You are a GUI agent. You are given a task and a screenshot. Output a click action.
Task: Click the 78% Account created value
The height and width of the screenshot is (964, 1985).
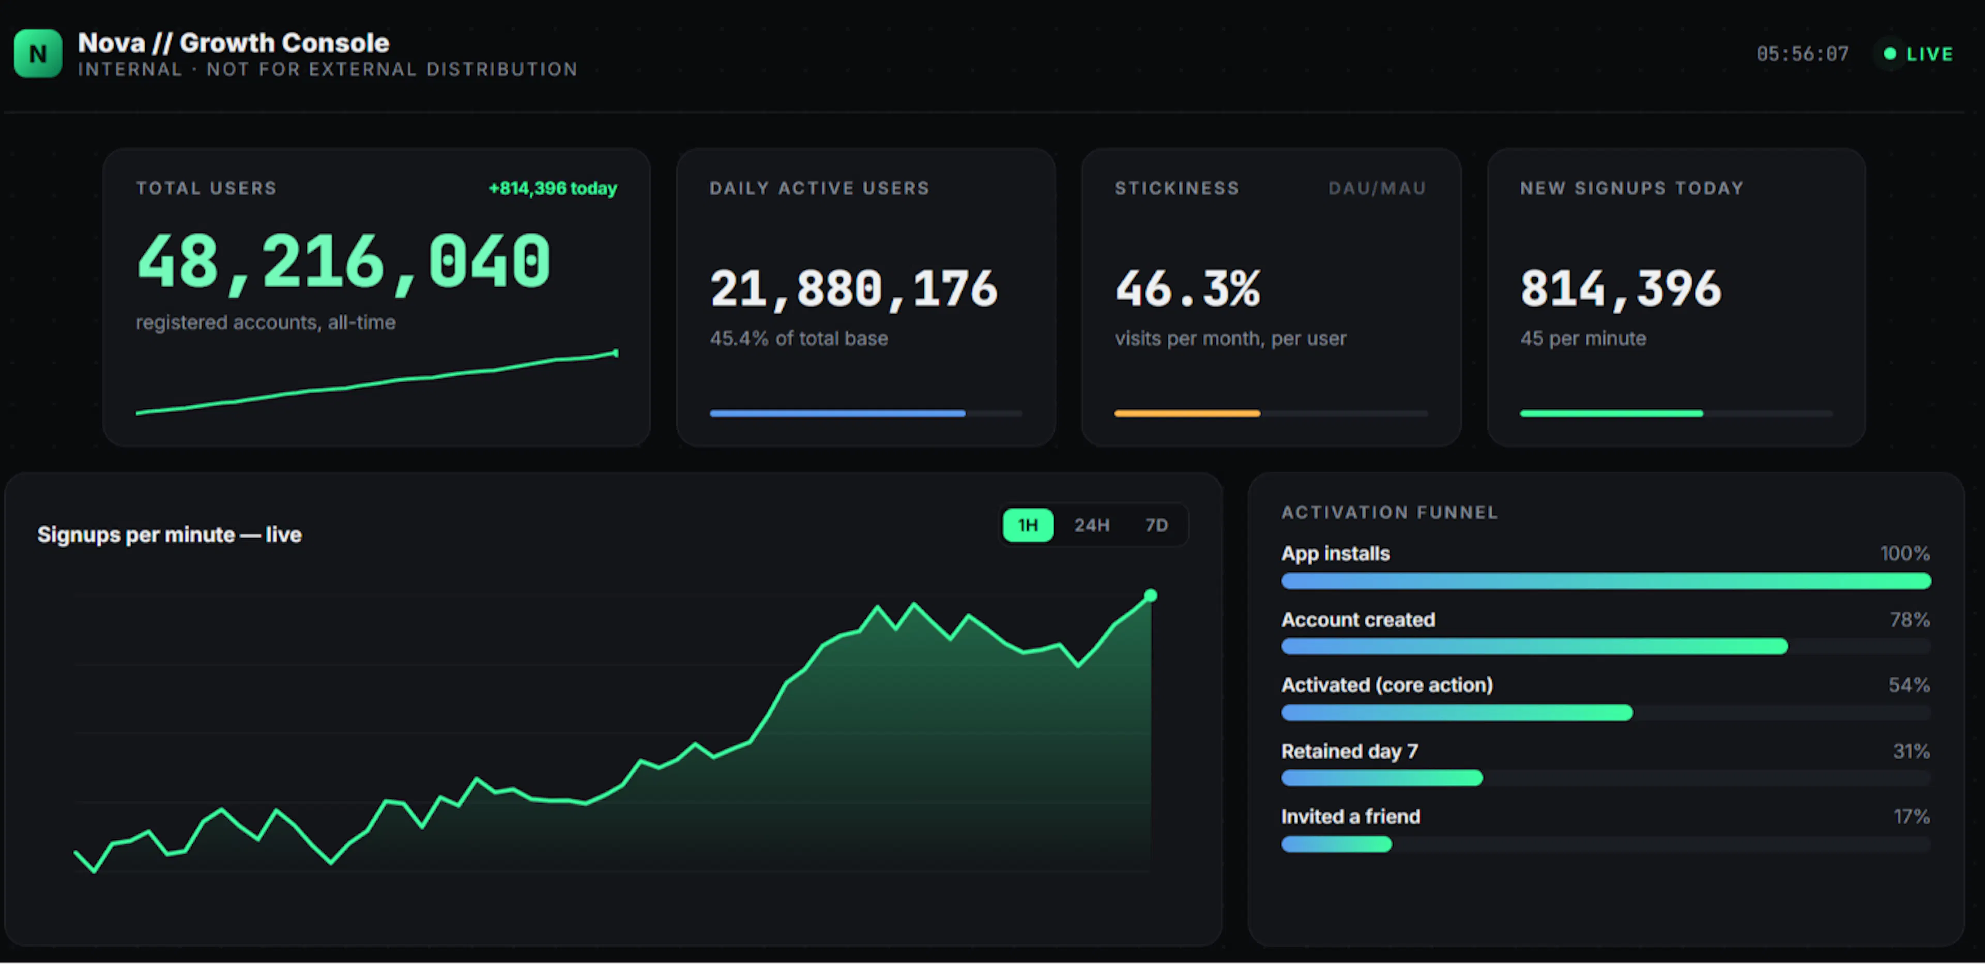click(x=1910, y=620)
